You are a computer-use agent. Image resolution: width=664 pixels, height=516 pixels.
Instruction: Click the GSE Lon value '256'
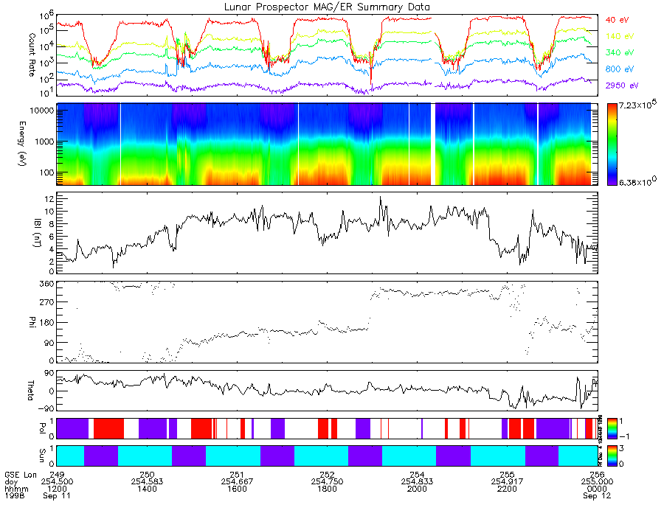coord(597,475)
